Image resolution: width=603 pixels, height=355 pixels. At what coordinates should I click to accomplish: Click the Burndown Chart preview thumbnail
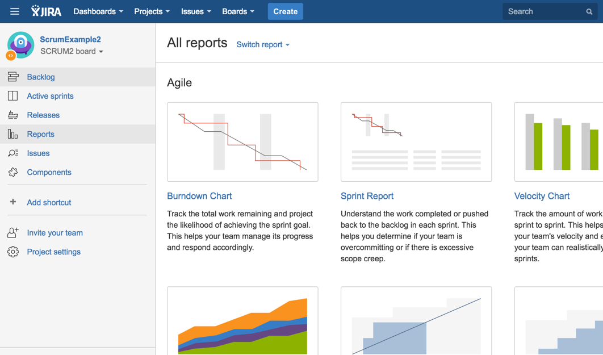(242, 142)
